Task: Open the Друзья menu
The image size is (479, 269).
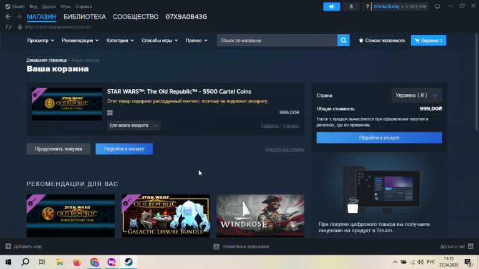Action: pyautogui.click(x=49, y=6)
